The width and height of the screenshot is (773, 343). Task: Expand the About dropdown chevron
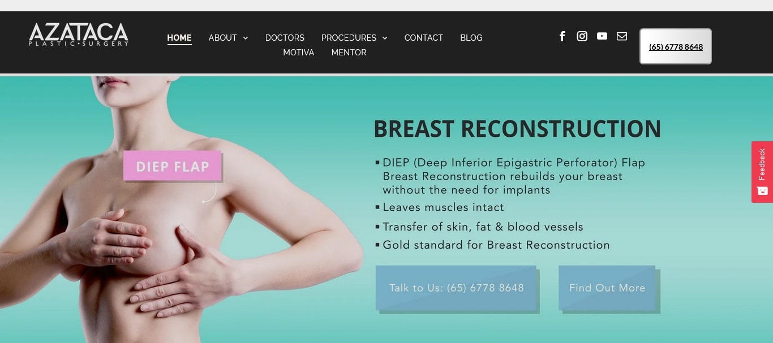click(246, 38)
